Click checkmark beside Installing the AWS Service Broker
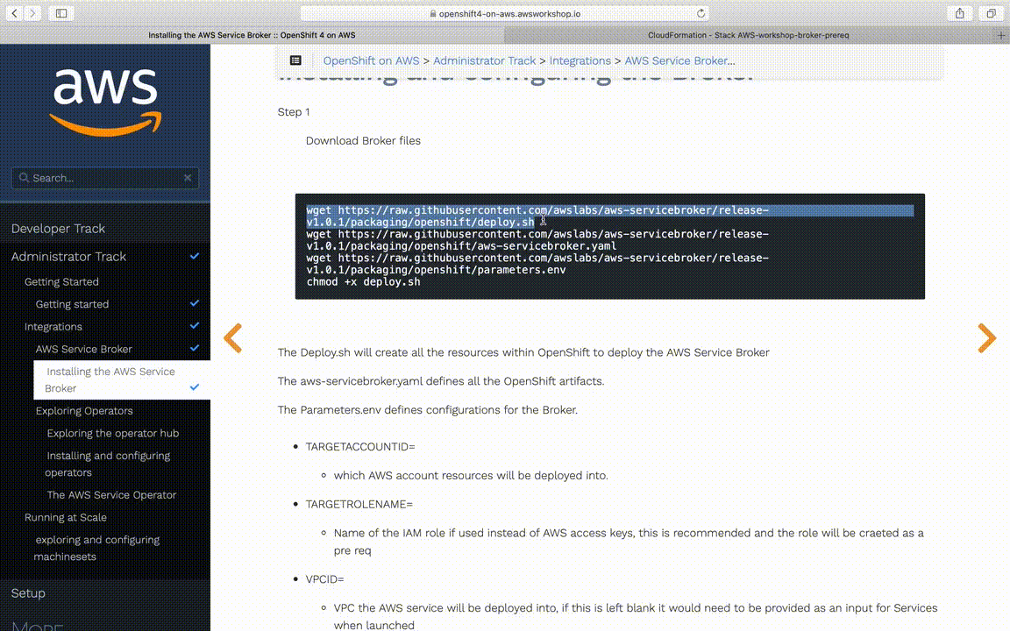The image size is (1010, 631). point(195,387)
